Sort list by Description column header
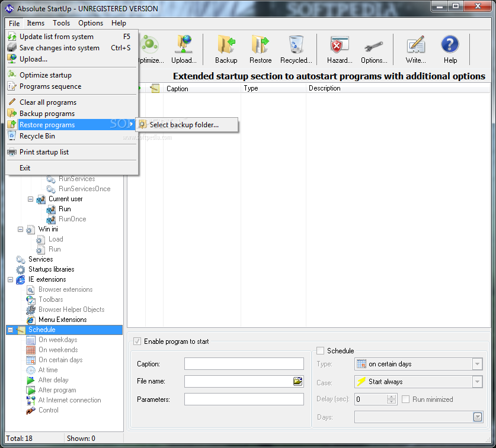The width and height of the screenshot is (496, 448). point(398,88)
